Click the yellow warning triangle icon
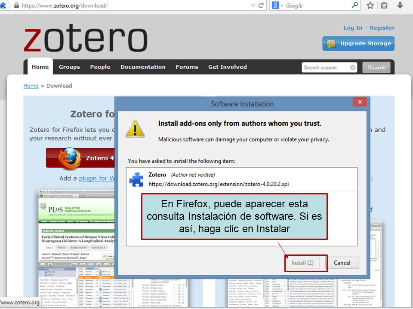 135,129
